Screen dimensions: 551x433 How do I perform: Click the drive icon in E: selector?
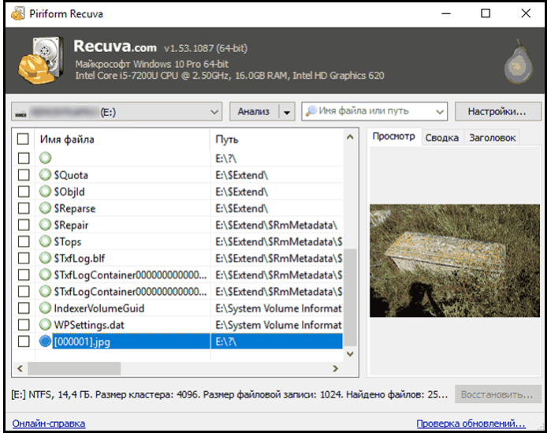pyautogui.click(x=21, y=113)
